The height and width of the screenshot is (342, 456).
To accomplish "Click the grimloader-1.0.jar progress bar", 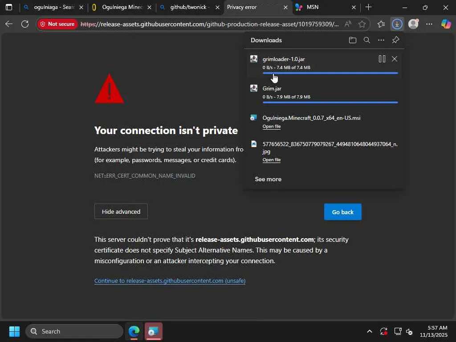I will [330, 73].
